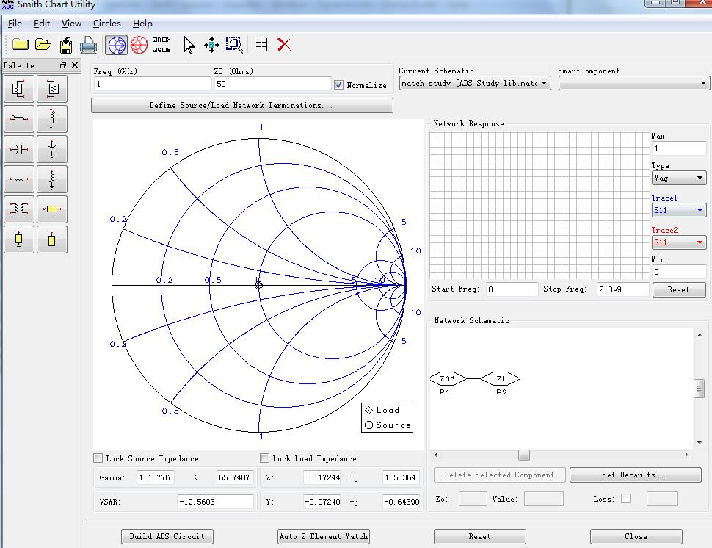Enable Lock Source Impedance checkbox
712x548 pixels.
(98, 458)
